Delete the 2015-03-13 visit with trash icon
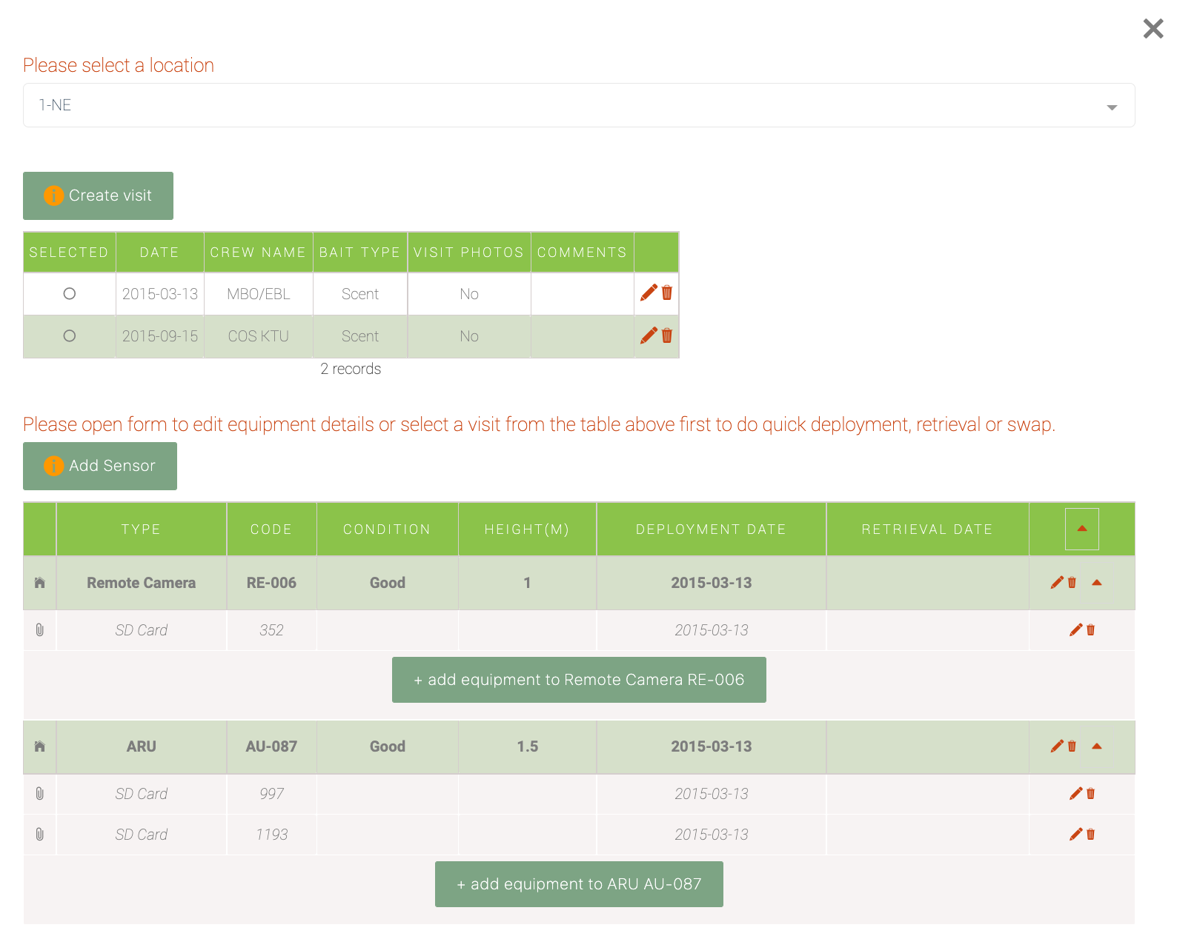1177x939 pixels. coord(667,293)
